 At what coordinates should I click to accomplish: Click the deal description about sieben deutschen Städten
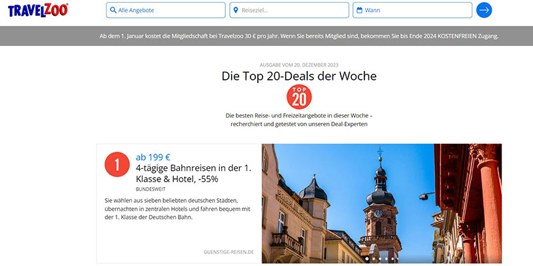pos(177,209)
